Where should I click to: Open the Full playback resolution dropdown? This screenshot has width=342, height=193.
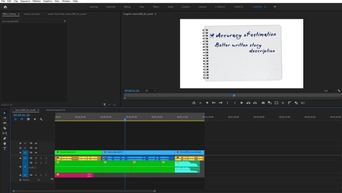[x=329, y=91]
